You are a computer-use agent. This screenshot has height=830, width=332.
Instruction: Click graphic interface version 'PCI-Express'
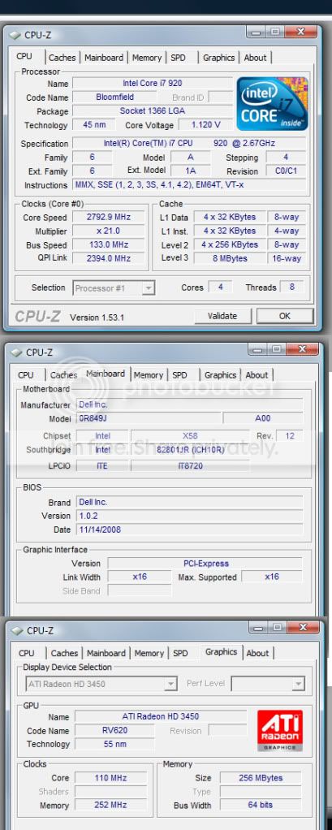coord(205,564)
